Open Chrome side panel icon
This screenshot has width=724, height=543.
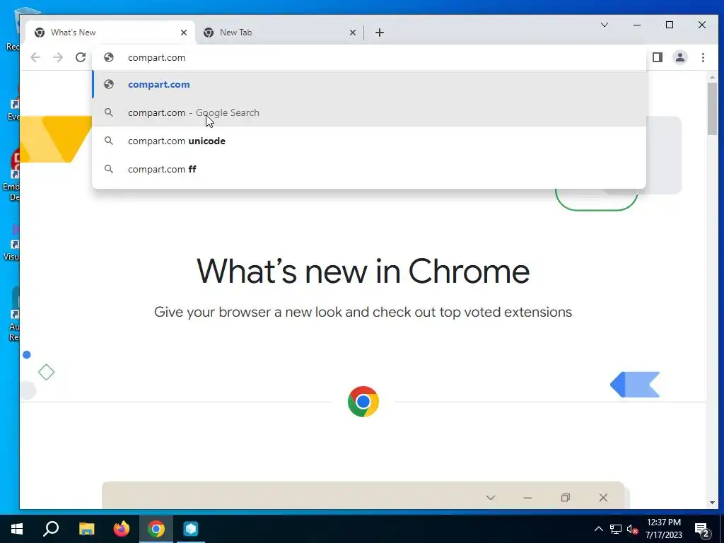click(x=658, y=57)
